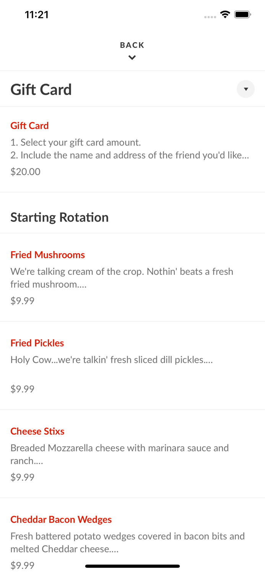
Task: Tap the cellular signal dots icon
Action: pyautogui.click(x=210, y=17)
